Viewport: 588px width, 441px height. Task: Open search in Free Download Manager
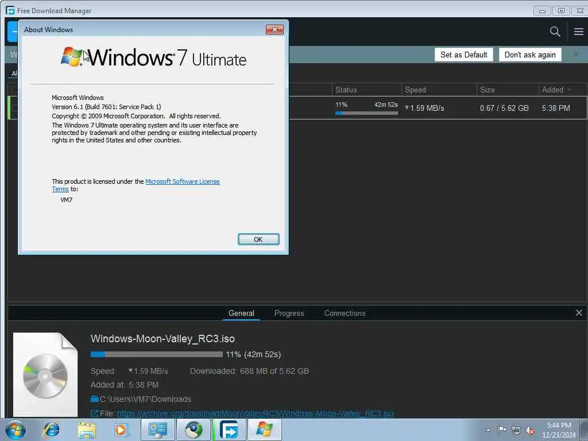point(555,32)
